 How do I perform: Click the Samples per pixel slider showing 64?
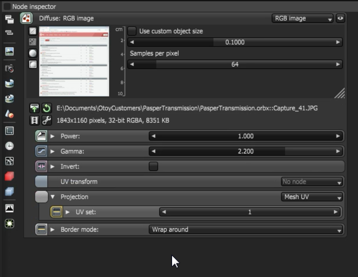point(235,64)
